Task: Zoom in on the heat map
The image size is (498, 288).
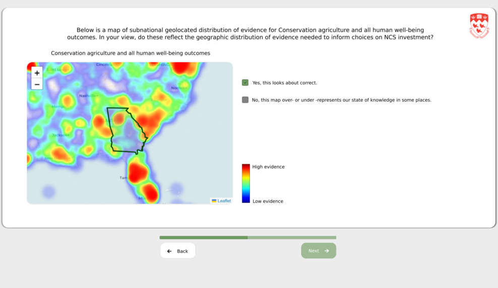Action: (37, 73)
